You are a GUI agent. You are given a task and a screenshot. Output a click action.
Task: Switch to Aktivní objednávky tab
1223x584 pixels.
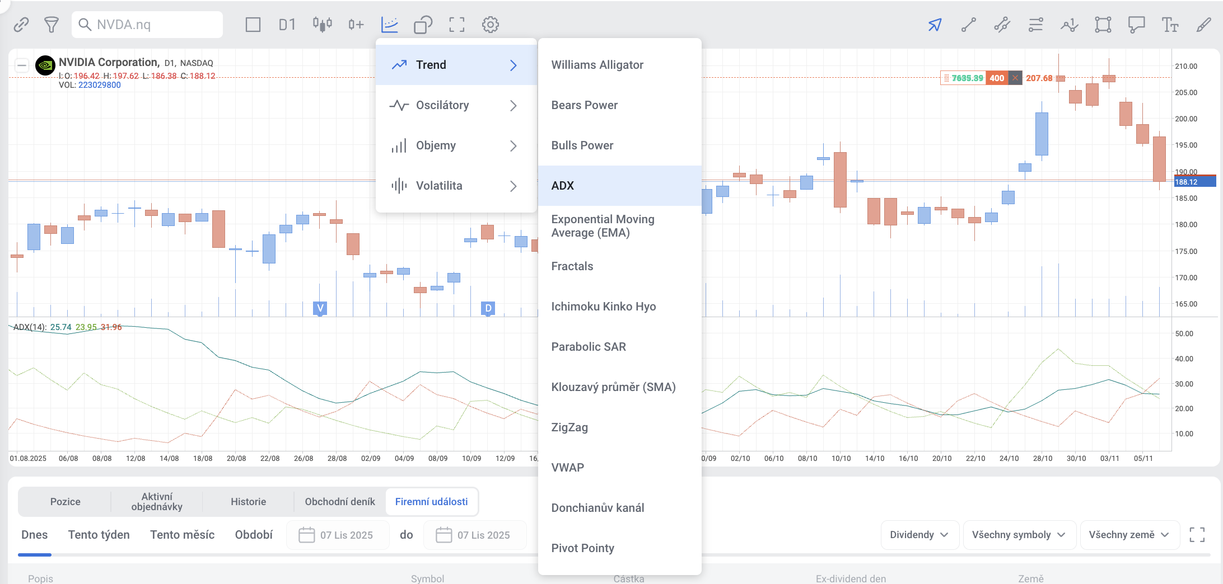pos(157,502)
